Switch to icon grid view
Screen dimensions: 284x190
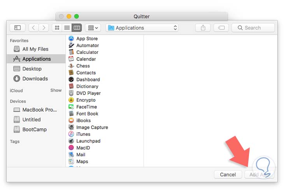(57, 28)
